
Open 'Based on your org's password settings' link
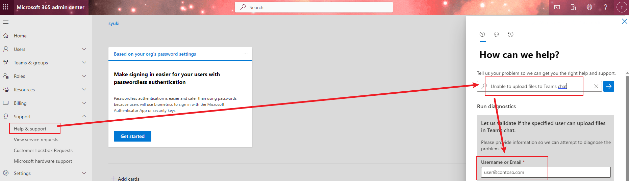pos(155,54)
